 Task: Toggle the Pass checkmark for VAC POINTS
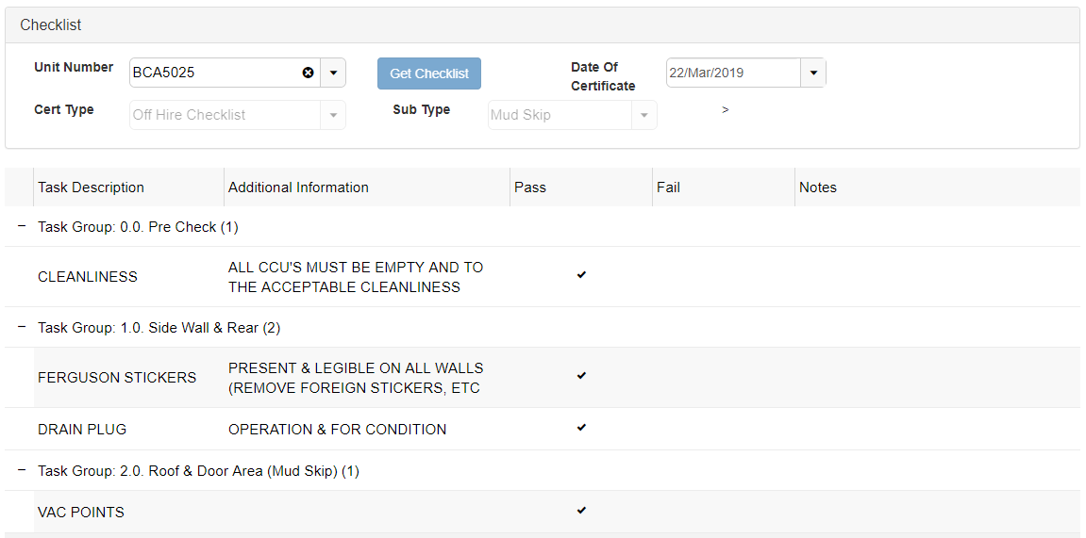(581, 511)
